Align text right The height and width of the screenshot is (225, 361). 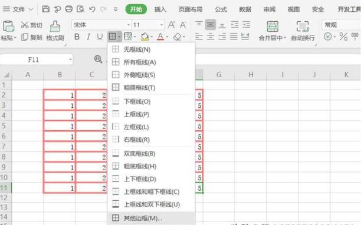222,37
